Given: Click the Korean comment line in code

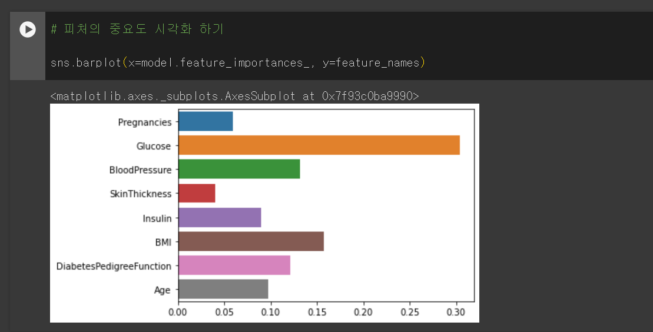Looking at the screenshot, I should [137, 29].
